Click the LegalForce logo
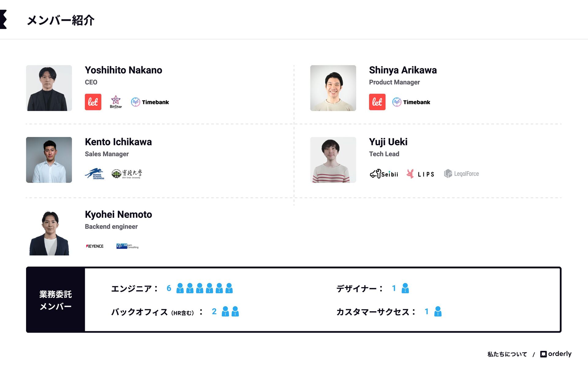 [x=462, y=174]
